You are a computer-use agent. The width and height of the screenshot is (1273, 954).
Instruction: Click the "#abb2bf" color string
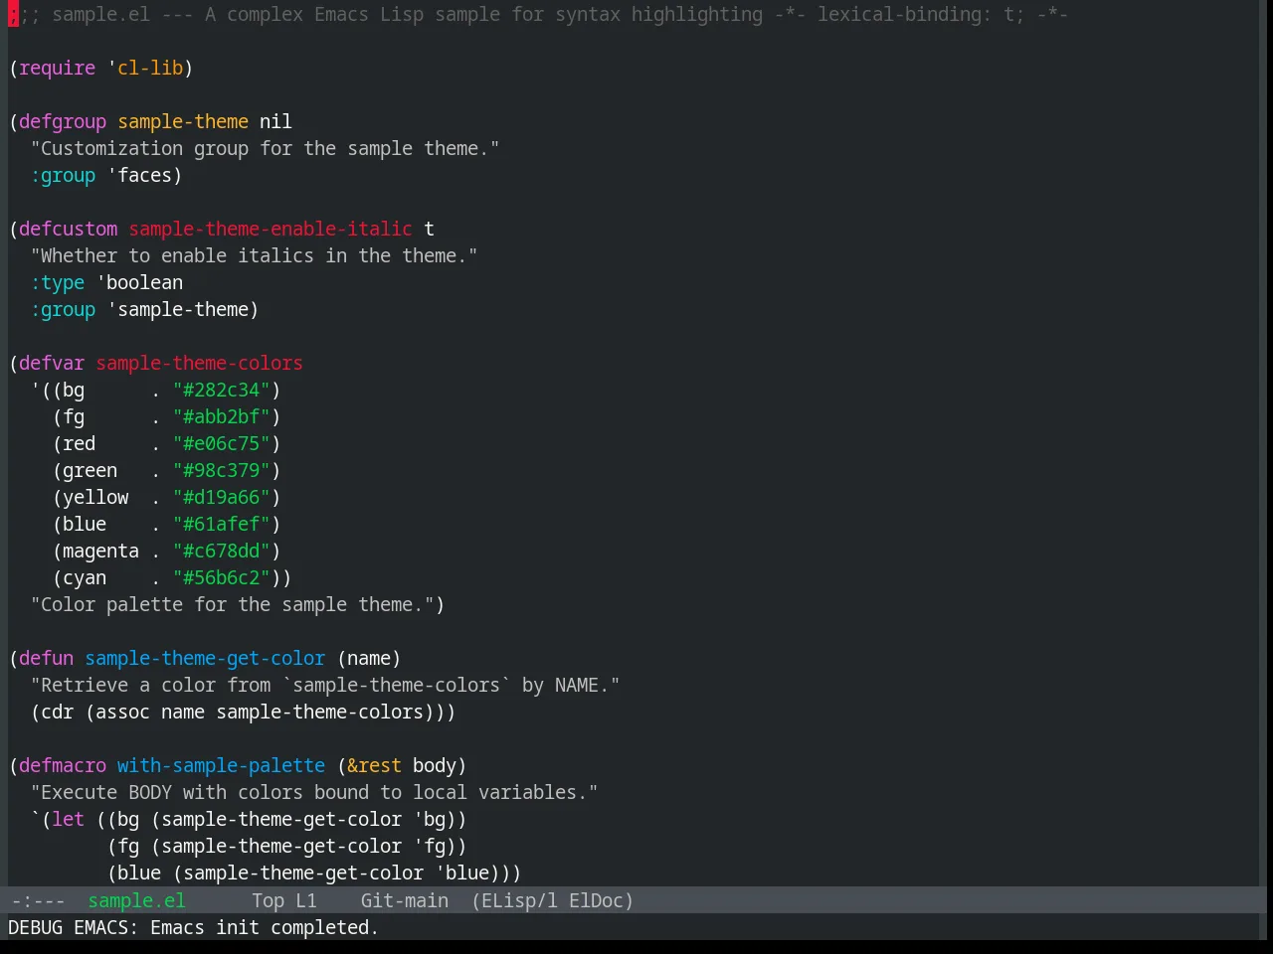222,416
